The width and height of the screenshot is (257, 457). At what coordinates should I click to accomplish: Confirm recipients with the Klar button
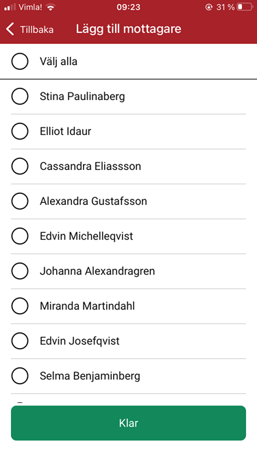pyautogui.click(x=129, y=423)
